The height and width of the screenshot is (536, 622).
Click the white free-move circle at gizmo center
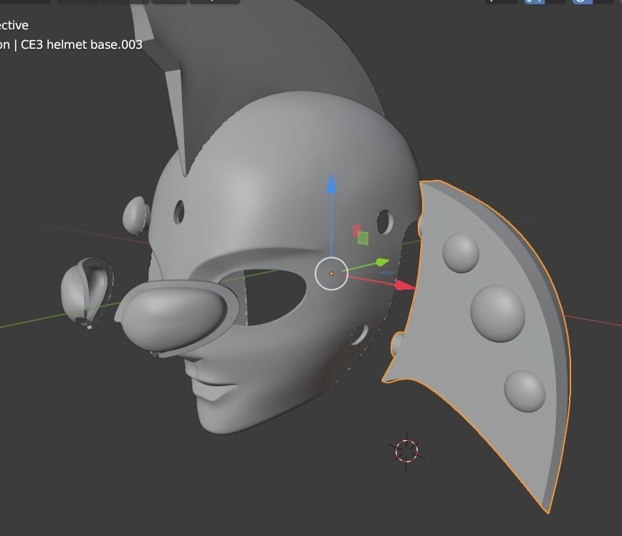point(331,273)
